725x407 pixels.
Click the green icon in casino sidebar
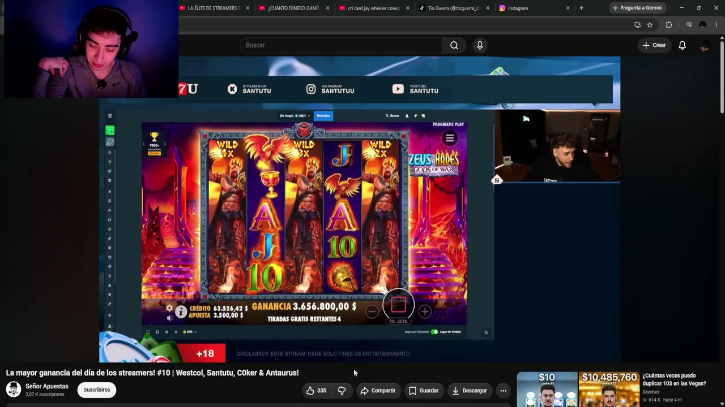110,131
